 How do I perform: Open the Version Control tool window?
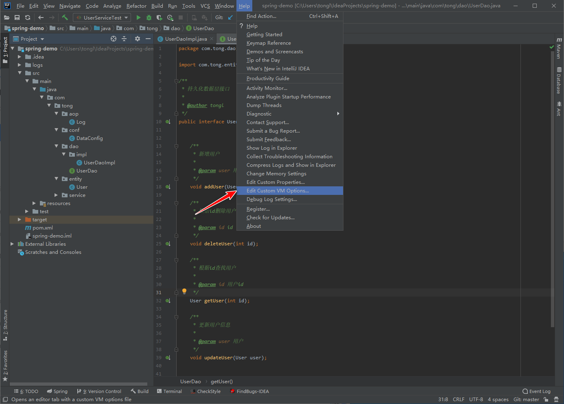(99, 391)
